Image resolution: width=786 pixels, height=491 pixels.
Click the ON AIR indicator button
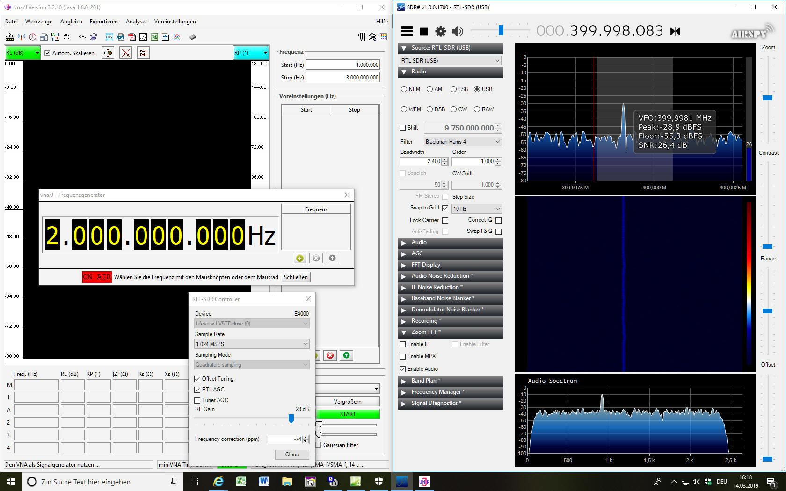point(97,277)
